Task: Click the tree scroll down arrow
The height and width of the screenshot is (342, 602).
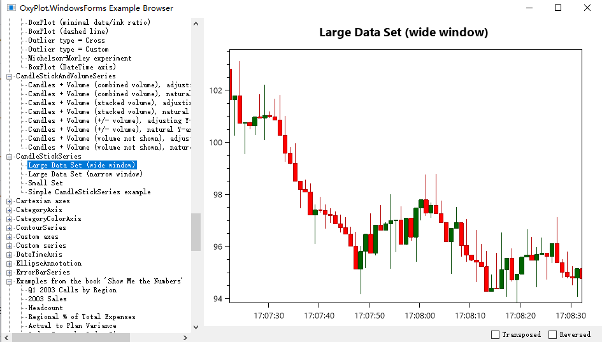Action: (196, 327)
